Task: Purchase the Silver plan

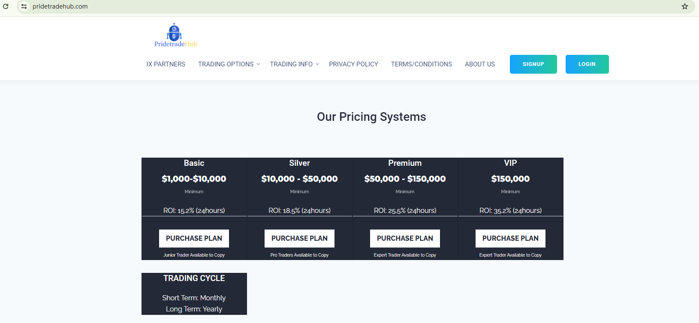Action: (x=299, y=238)
